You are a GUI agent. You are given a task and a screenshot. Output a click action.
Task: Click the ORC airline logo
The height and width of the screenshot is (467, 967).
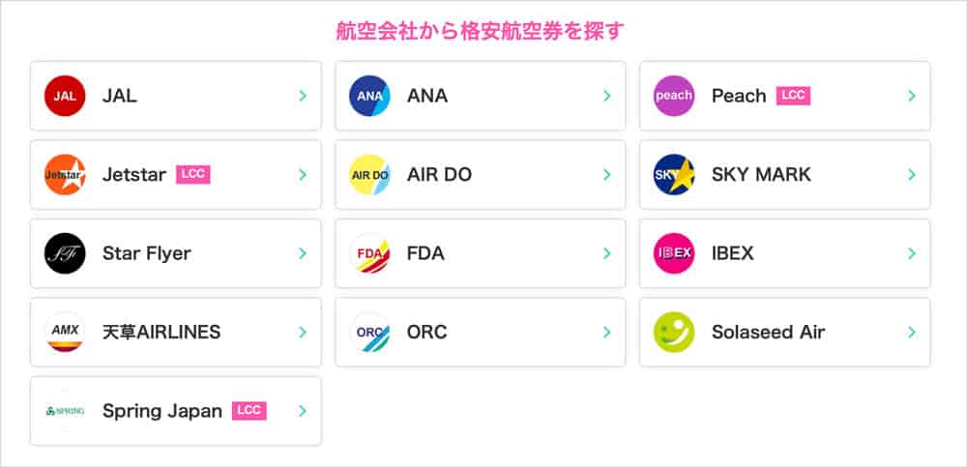[x=369, y=333]
